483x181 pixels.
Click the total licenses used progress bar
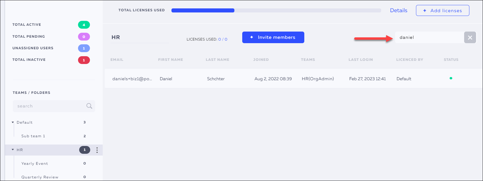point(276,10)
